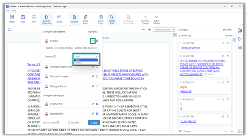Viewport: 248px width, 138px height.
Task: Select the Three Pane view icon
Action: coord(85,19)
